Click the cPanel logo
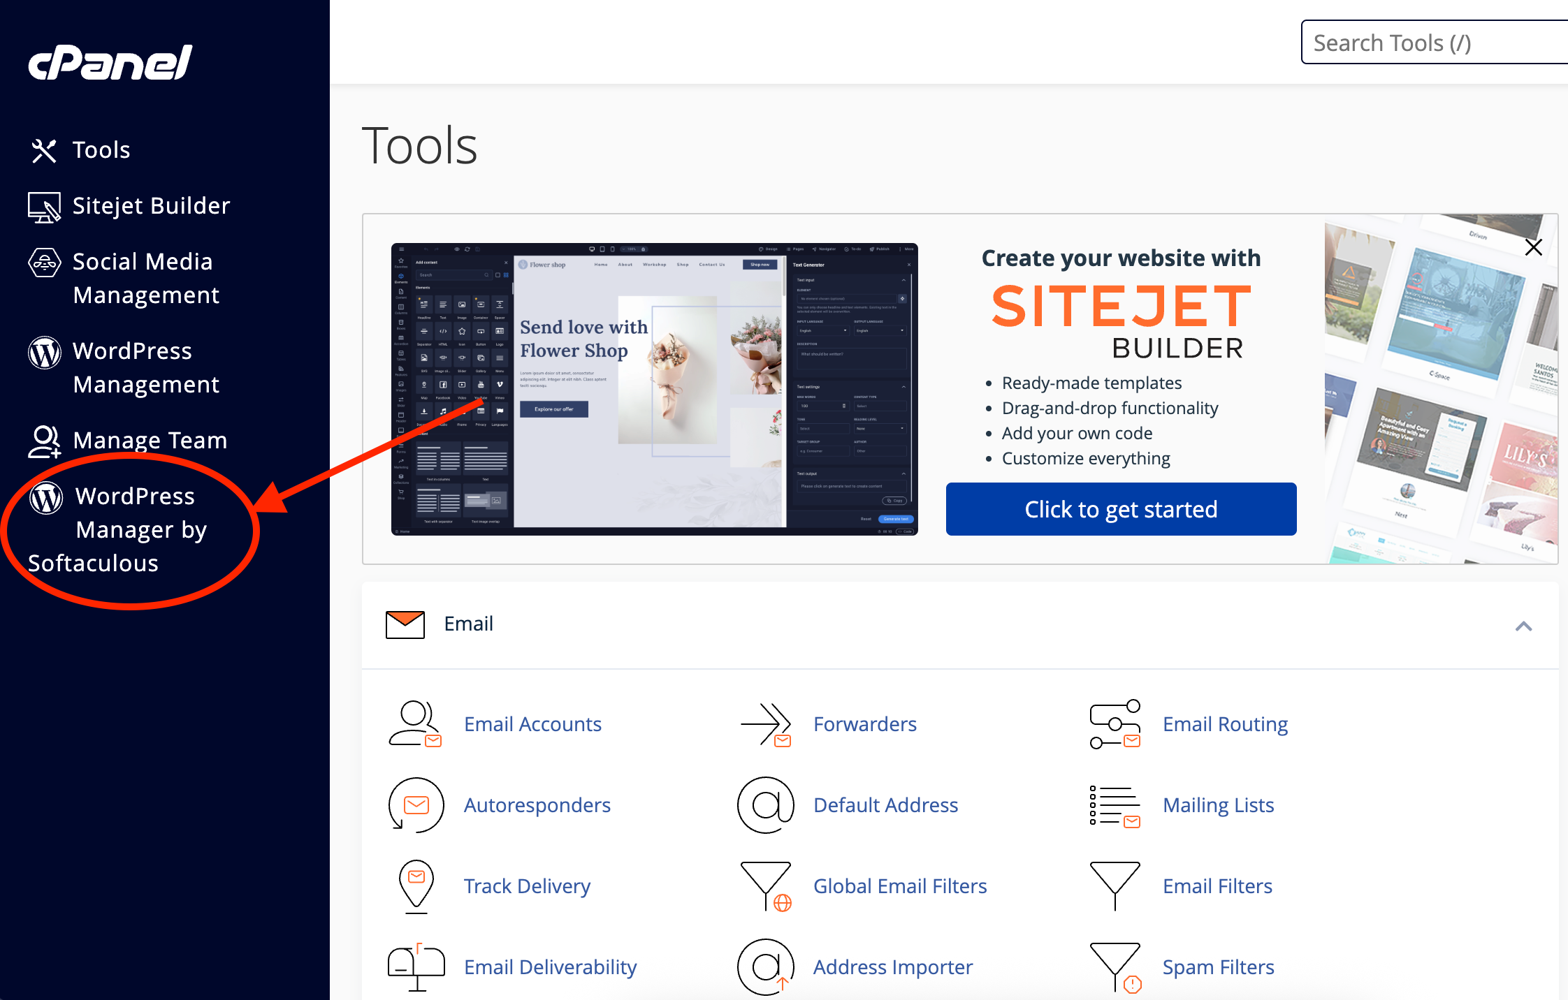This screenshot has width=1568, height=1000. [x=110, y=62]
